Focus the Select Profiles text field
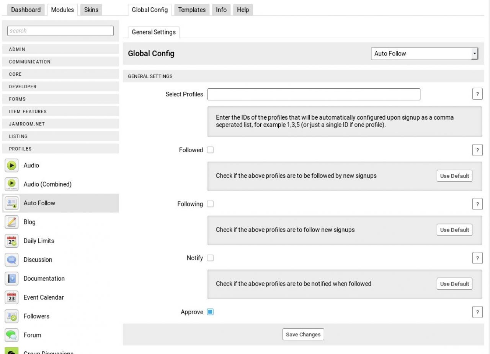Image resolution: width=490 pixels, height=354 pixels. coord(314,94)
